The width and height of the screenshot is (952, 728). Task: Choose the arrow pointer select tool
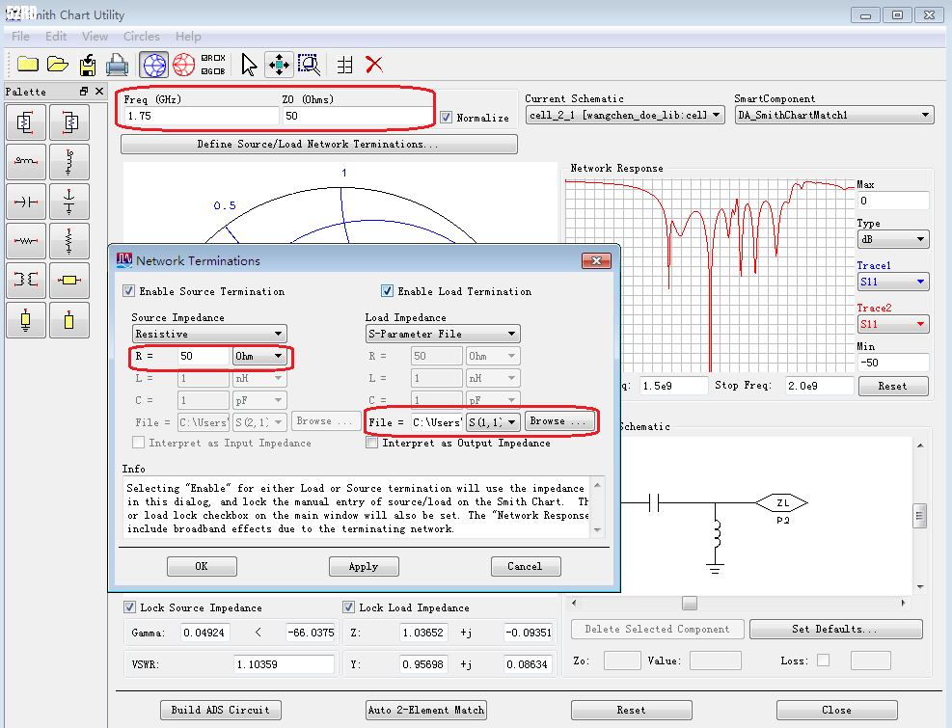(249, 65)
